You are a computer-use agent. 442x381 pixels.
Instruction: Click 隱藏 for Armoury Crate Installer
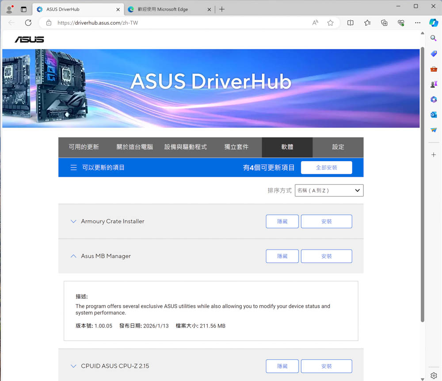click(x=282, y=221)
